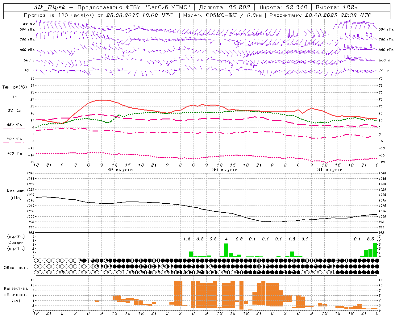Click the (км) unit label of convective cloudiness
Viewport: 395px width, 316px height.
16,301
